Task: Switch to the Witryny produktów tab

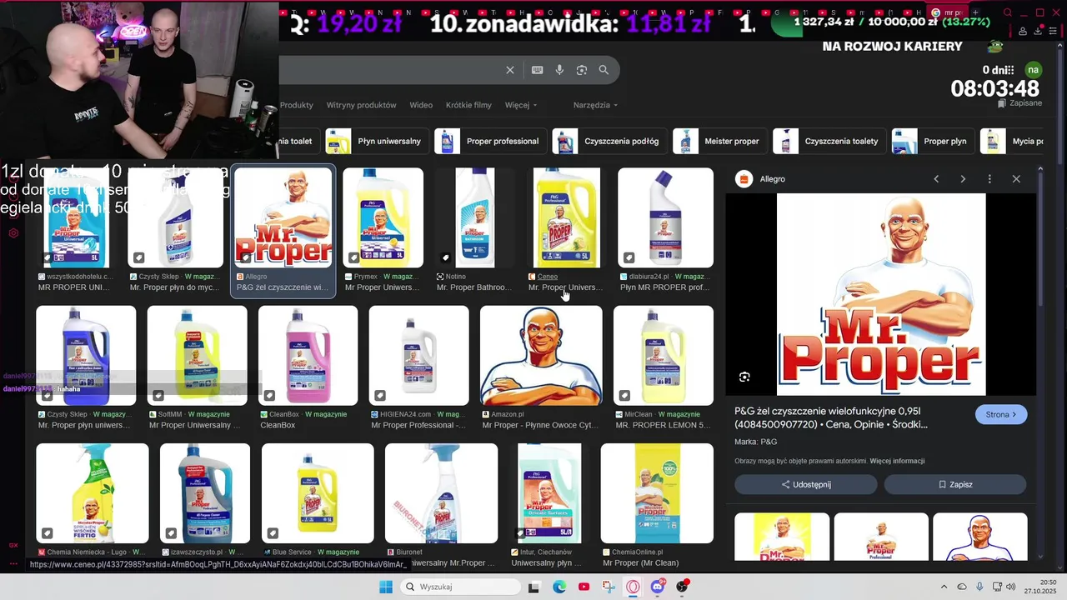Action: (361, 105)
